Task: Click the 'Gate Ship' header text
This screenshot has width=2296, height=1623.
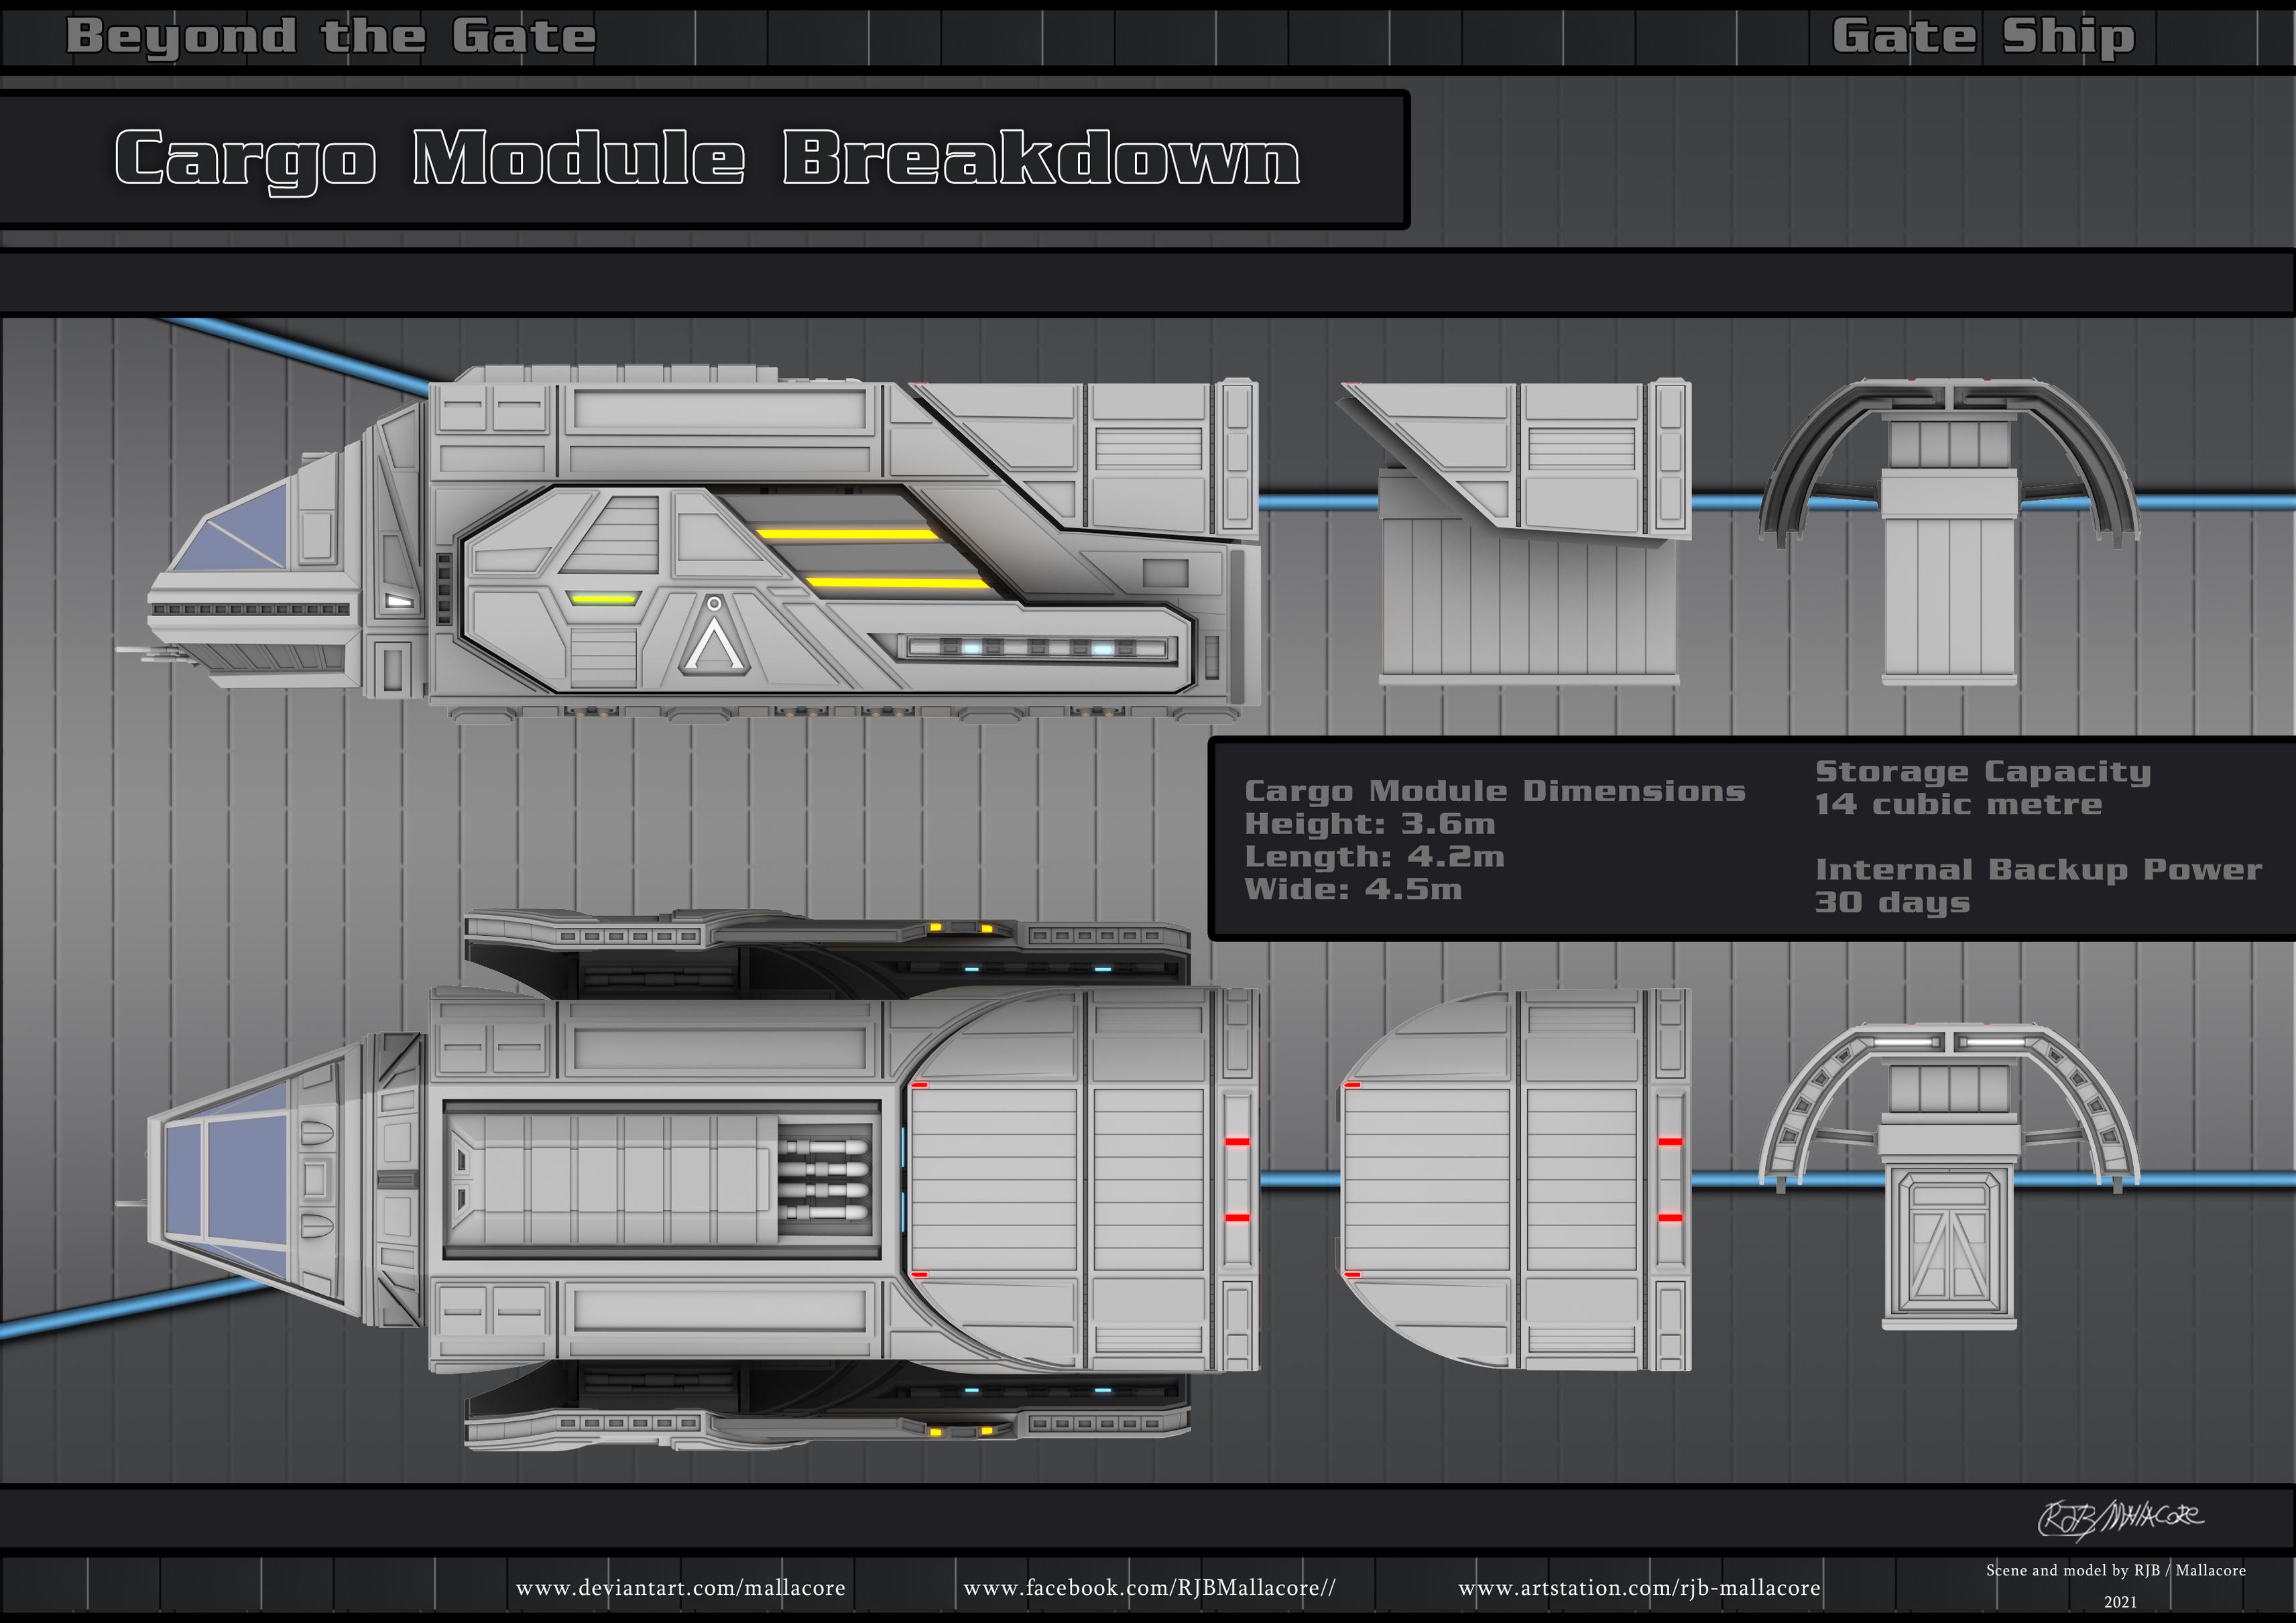Action: (x=1983, y=37)
